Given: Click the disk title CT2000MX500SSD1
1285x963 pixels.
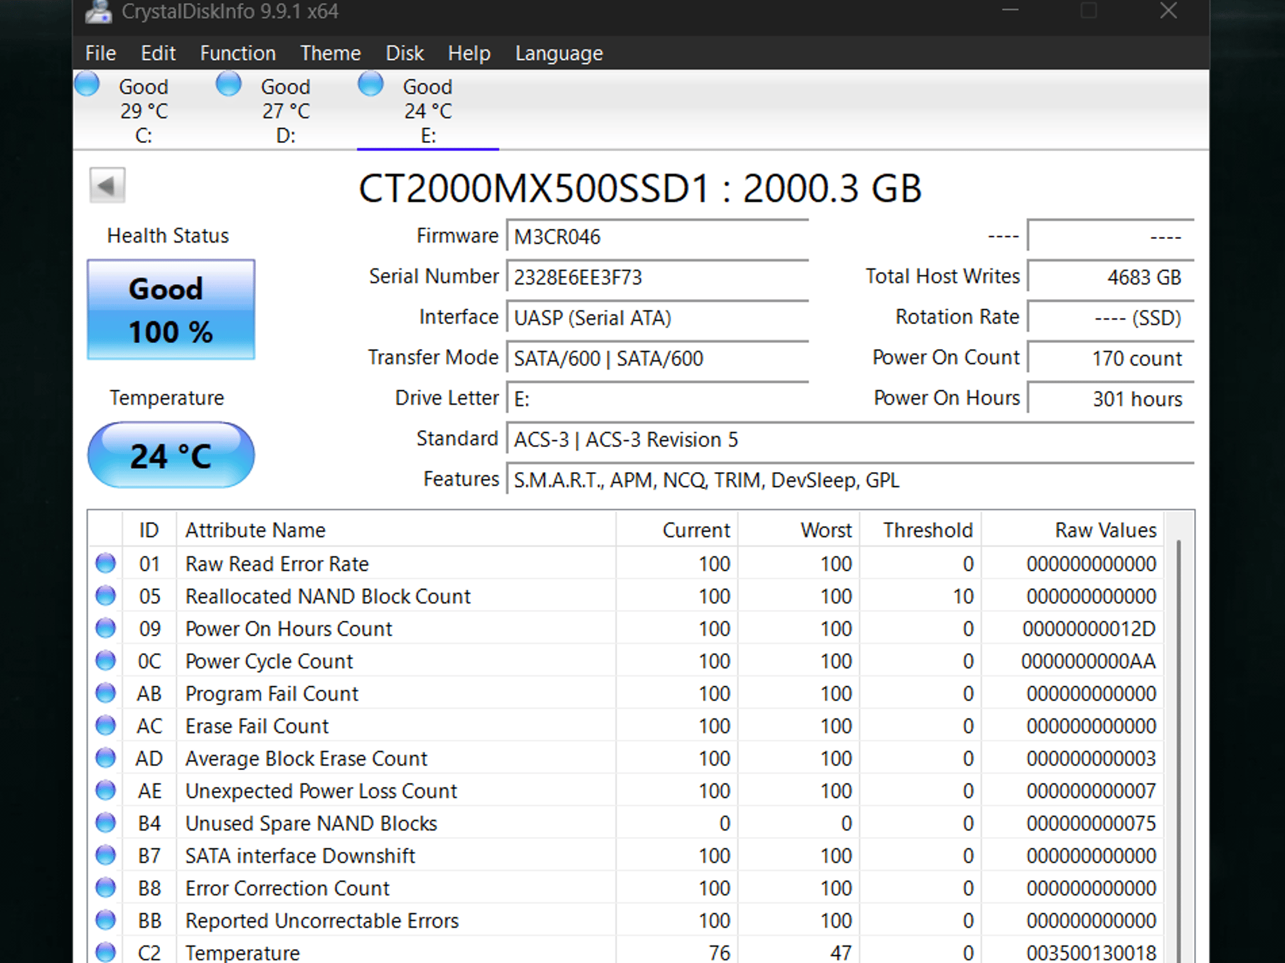Looking at the screenshot, I should 534,188.
